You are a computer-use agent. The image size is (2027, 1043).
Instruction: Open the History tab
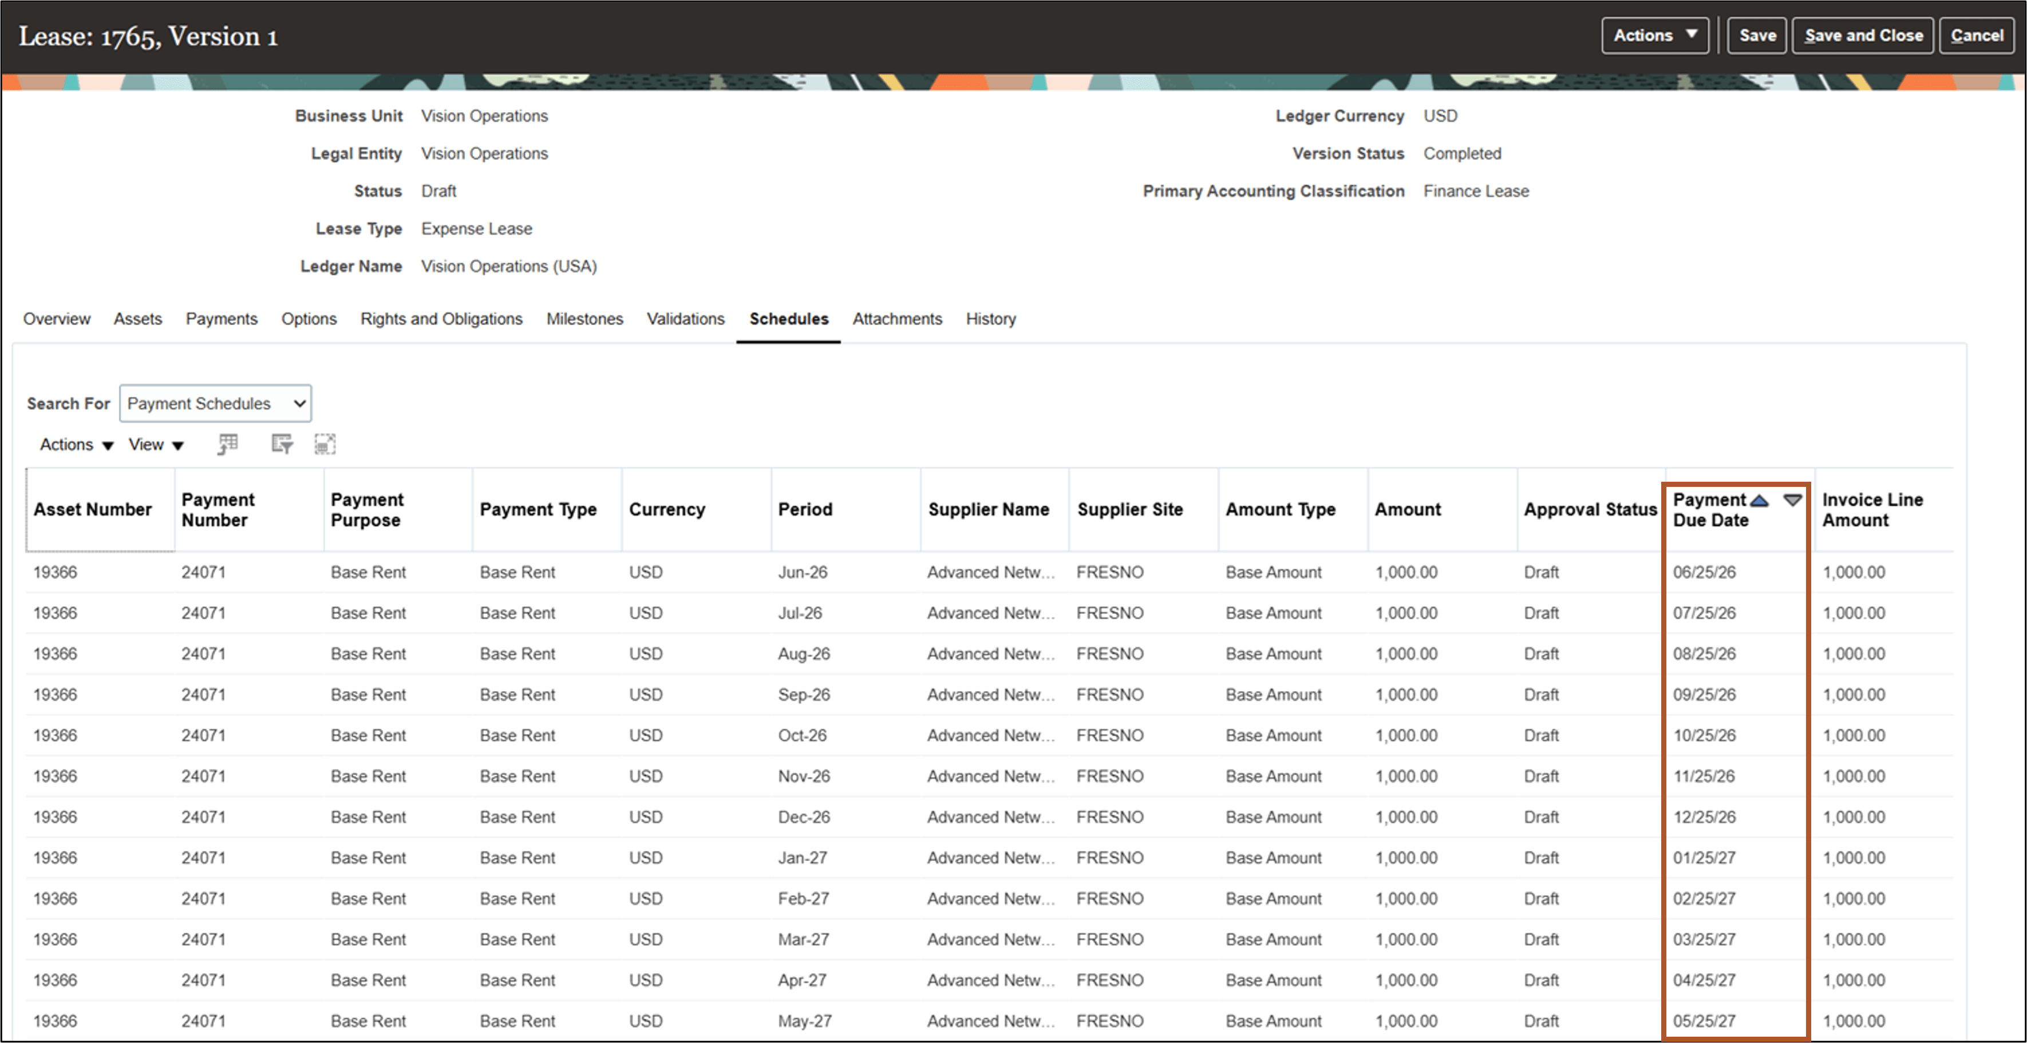(x=991, y=319)
